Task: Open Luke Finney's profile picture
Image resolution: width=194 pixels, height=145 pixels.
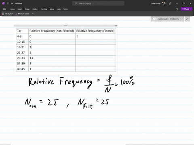Action: tap(164, 4)
